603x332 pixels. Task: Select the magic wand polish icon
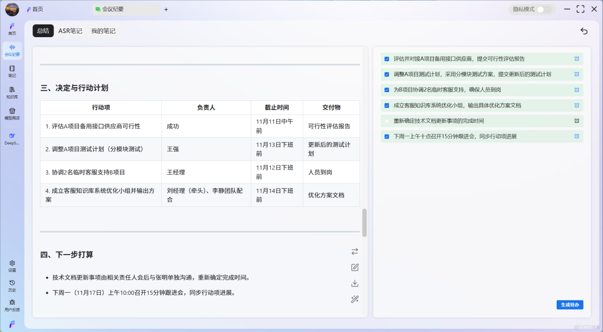click(354, 299)
